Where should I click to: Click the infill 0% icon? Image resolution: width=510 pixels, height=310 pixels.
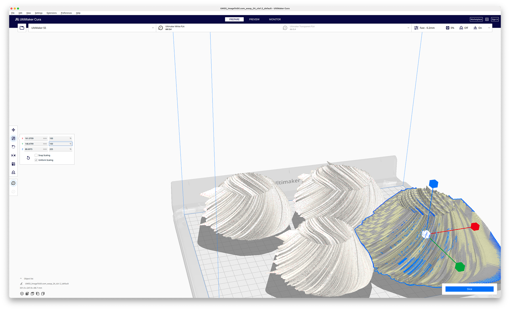tap(448, 28)
